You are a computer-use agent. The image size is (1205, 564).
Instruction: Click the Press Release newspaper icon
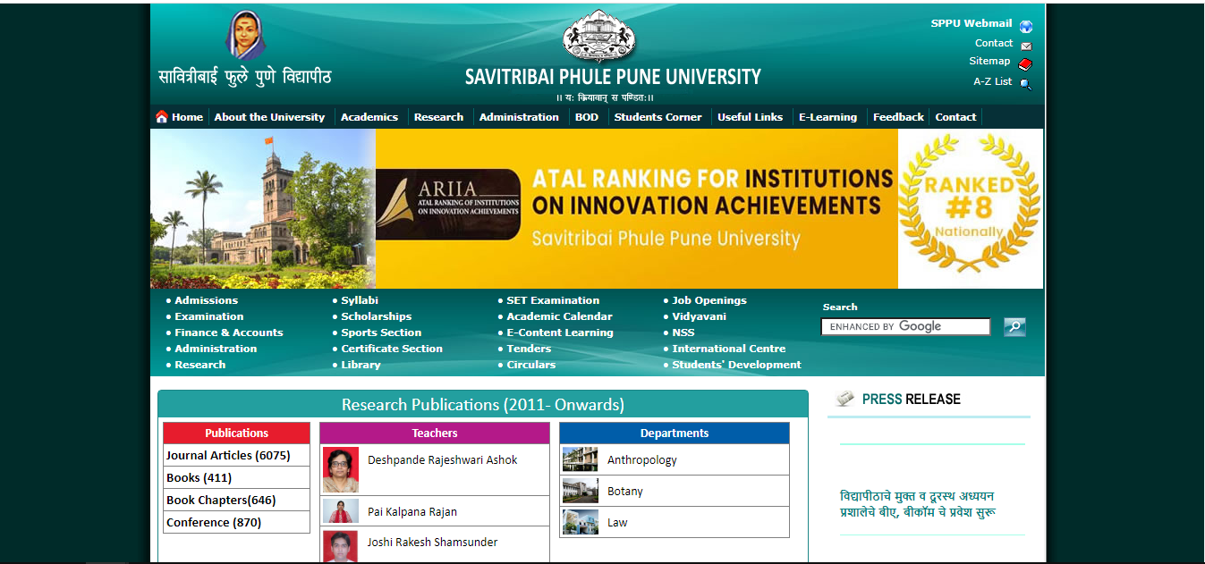[845, 399]
